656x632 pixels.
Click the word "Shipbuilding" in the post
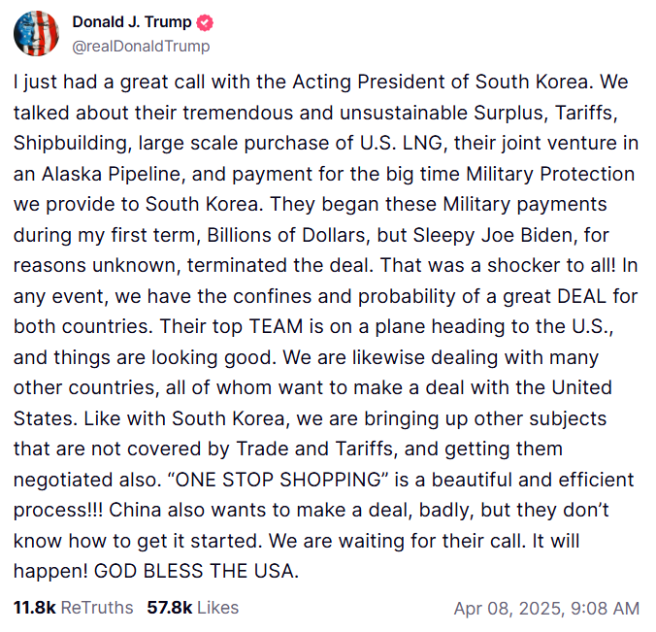click(x=72, y=143)
